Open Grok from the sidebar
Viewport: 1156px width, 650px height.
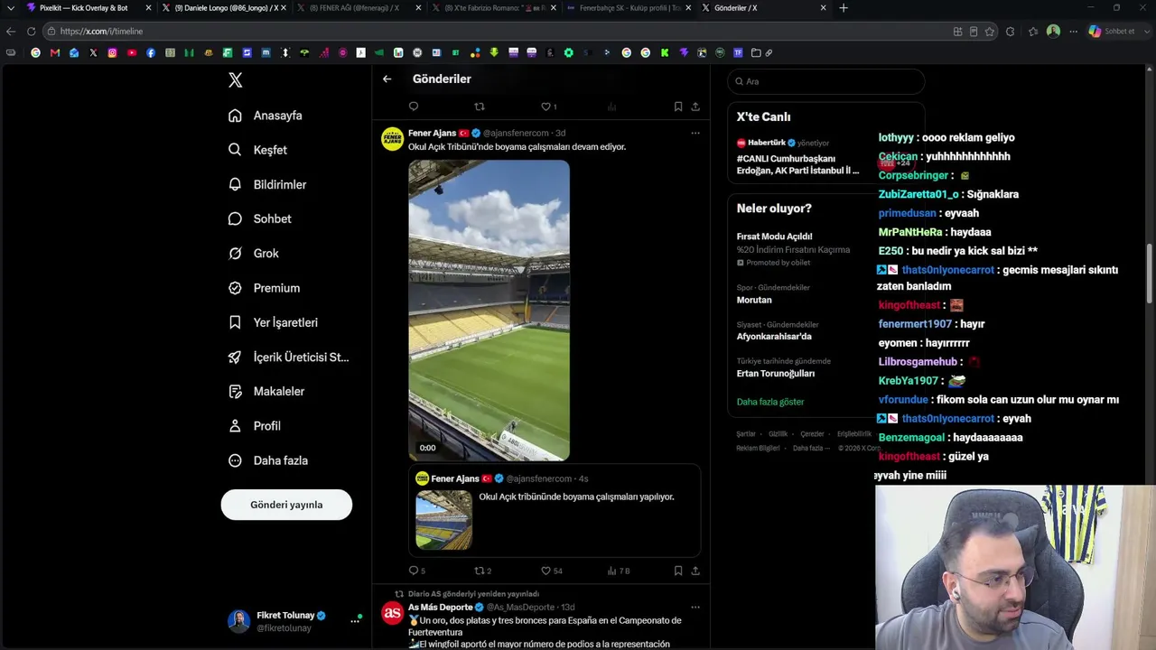[x=254, y=254]
